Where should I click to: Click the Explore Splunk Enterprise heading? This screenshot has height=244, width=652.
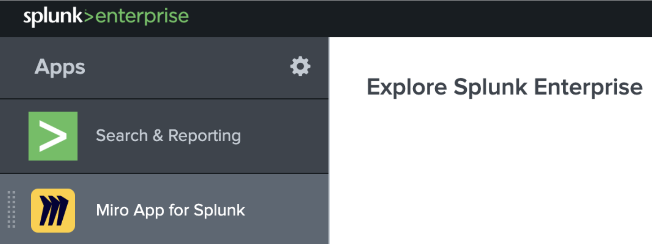tap(504, 87)
